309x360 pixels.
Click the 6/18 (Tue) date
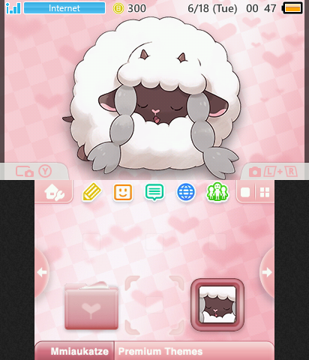[x=212, y=8]
